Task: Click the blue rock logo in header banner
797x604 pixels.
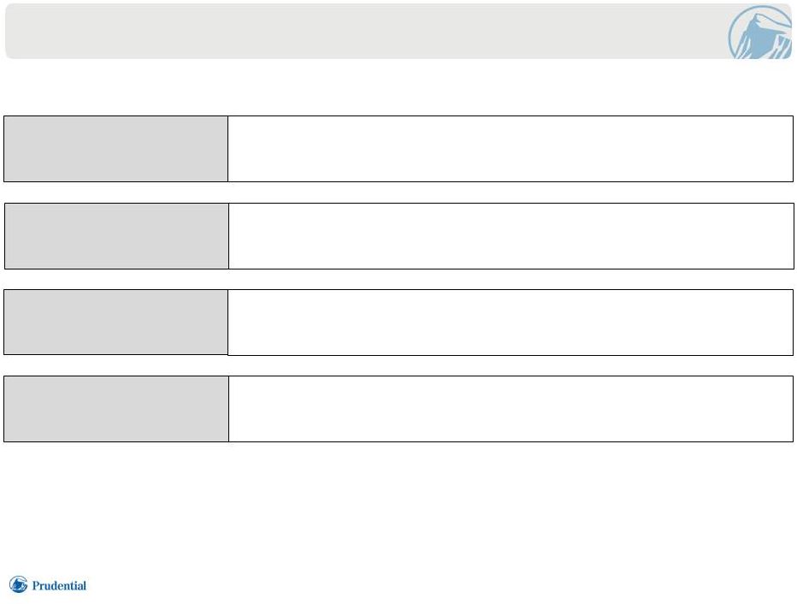Action: point(760,32)
